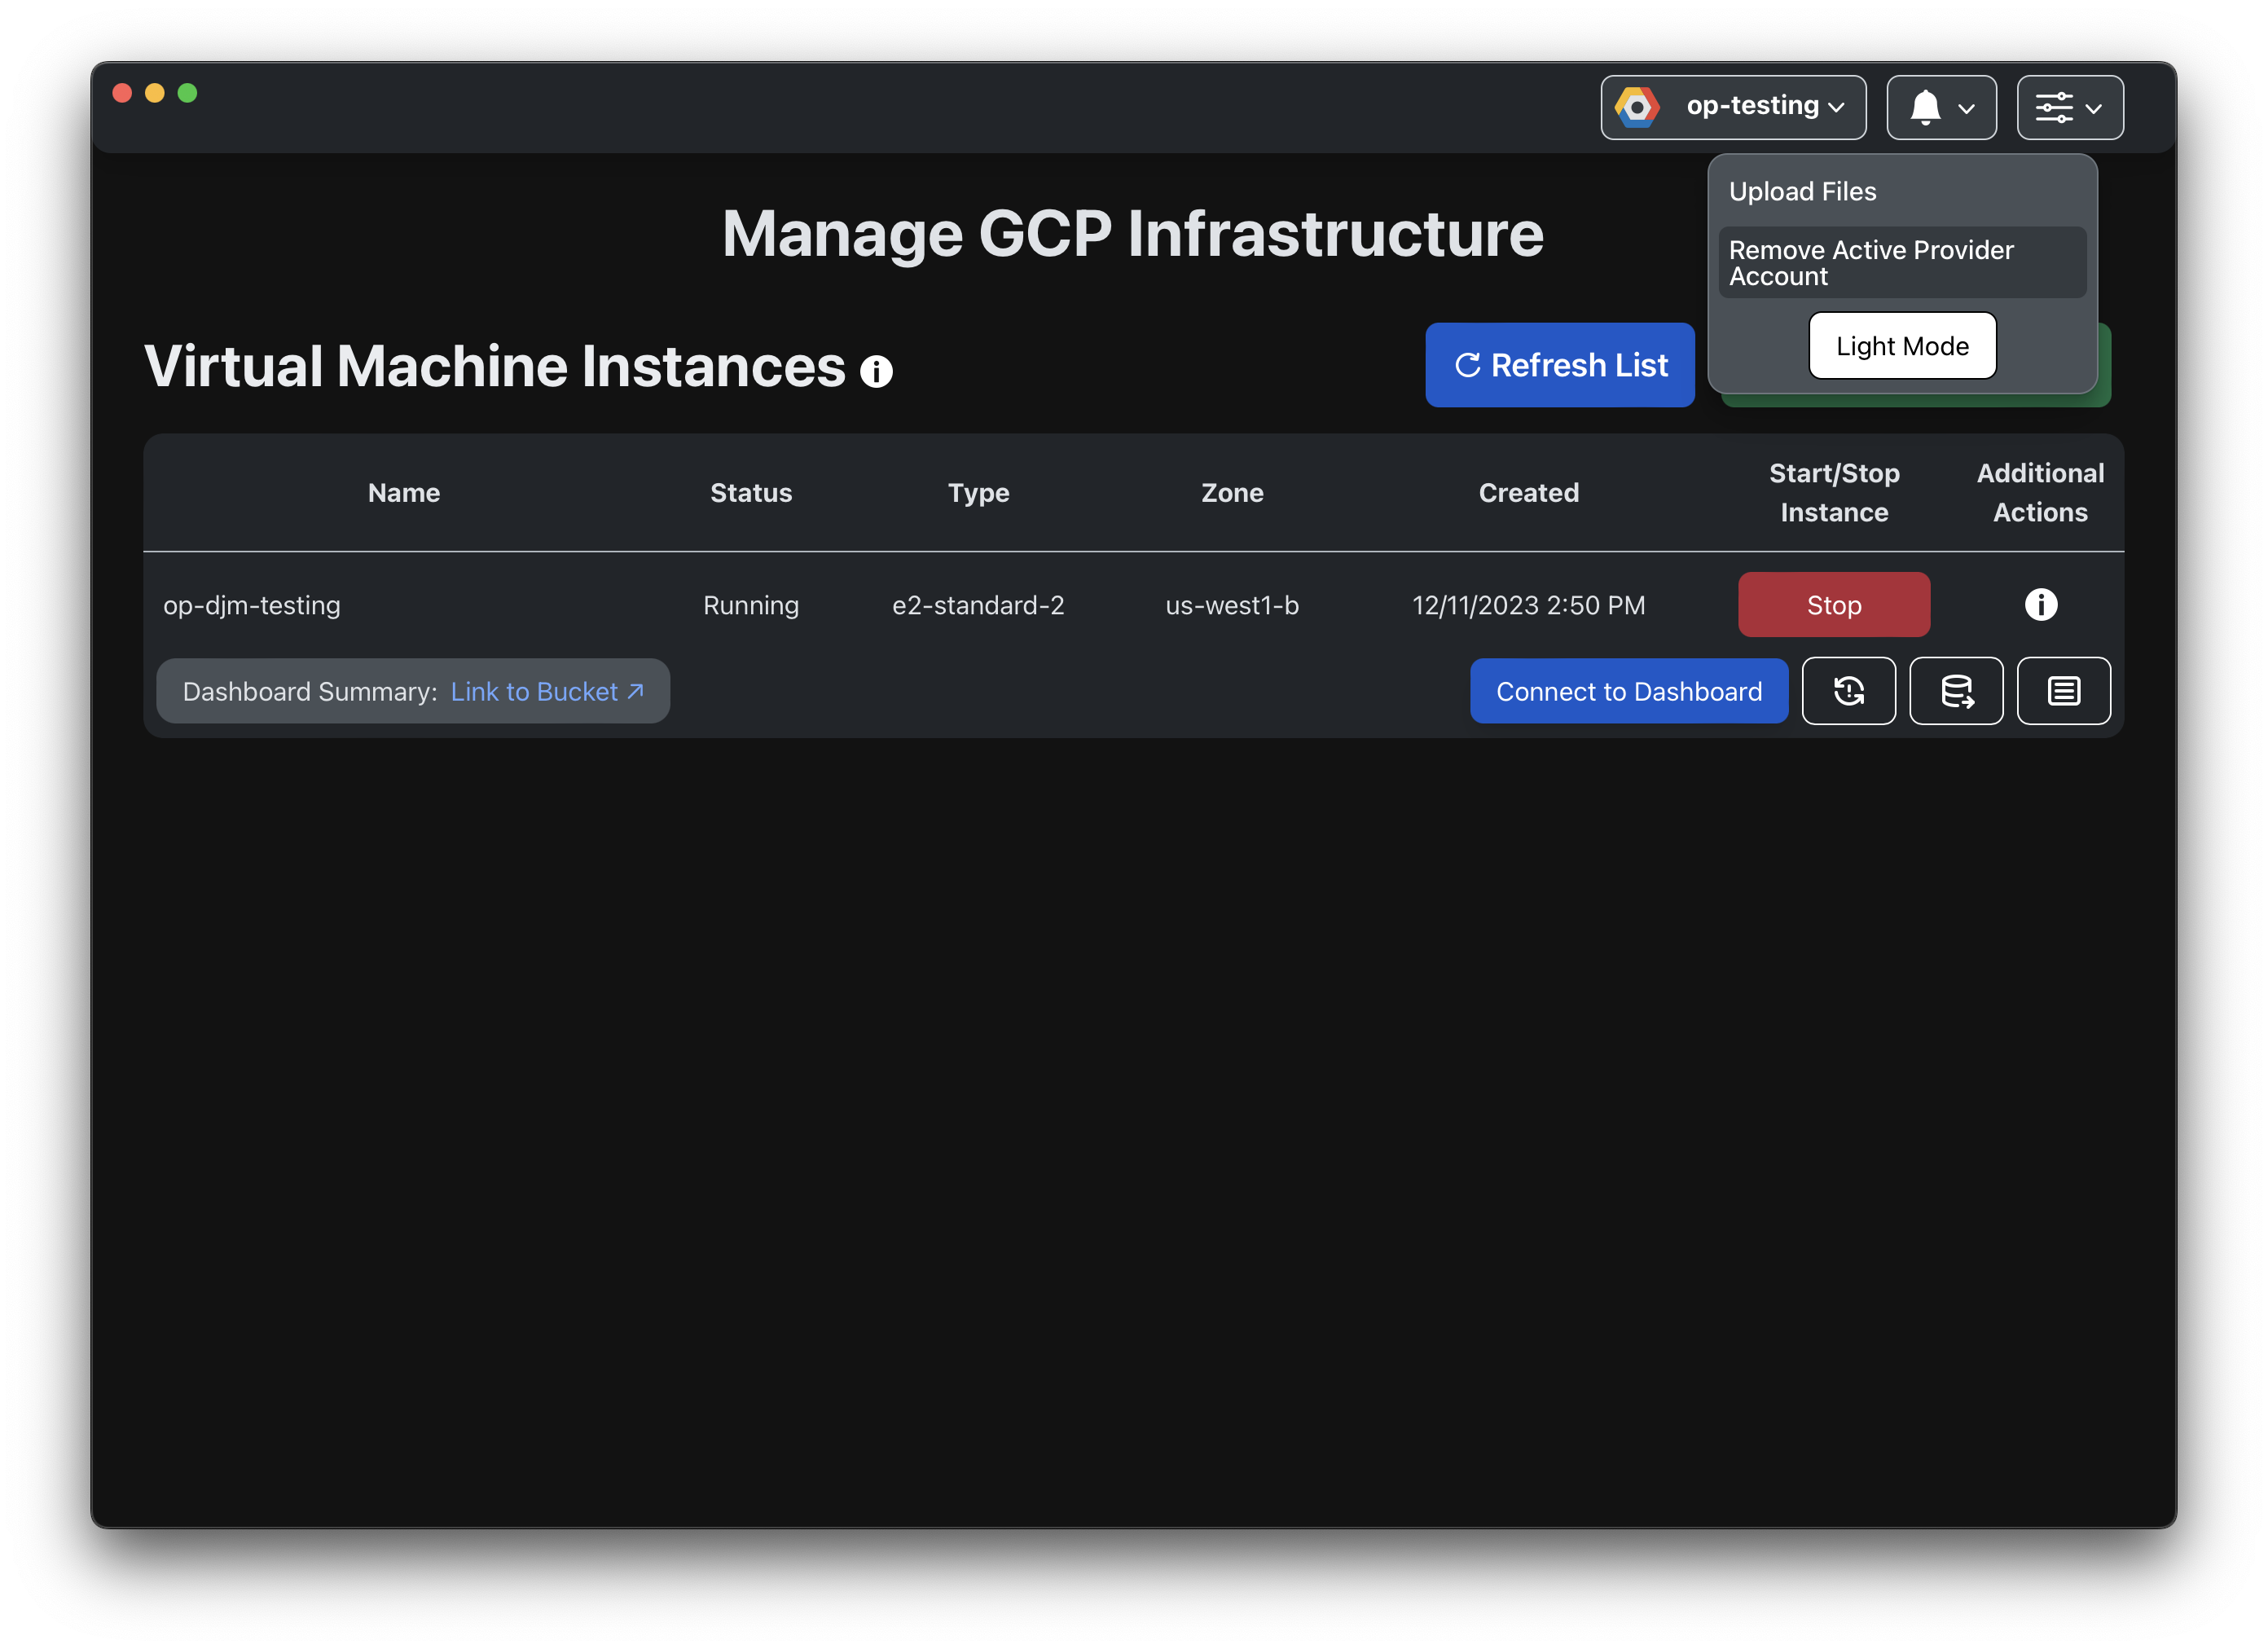Show info beside Virtual Machine Instances heading
Viewport: 2268px width, 1649px height.
click(876, 371)
